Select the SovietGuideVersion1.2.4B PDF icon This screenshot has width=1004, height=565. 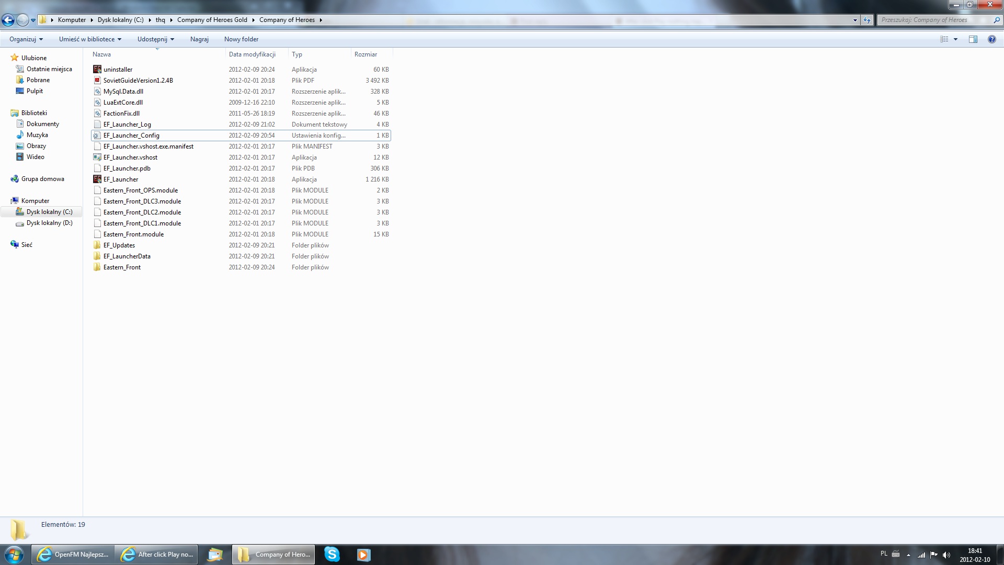97,81
